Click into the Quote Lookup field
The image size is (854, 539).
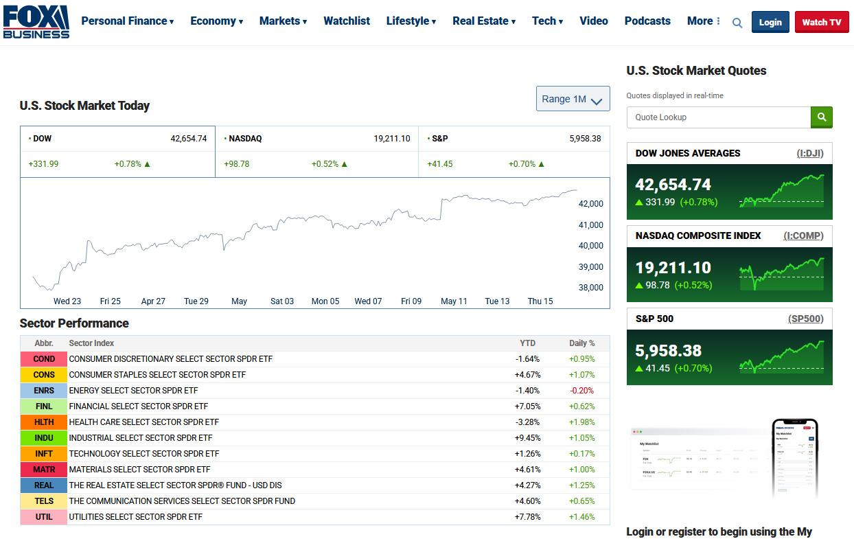(x=719, y=117)
